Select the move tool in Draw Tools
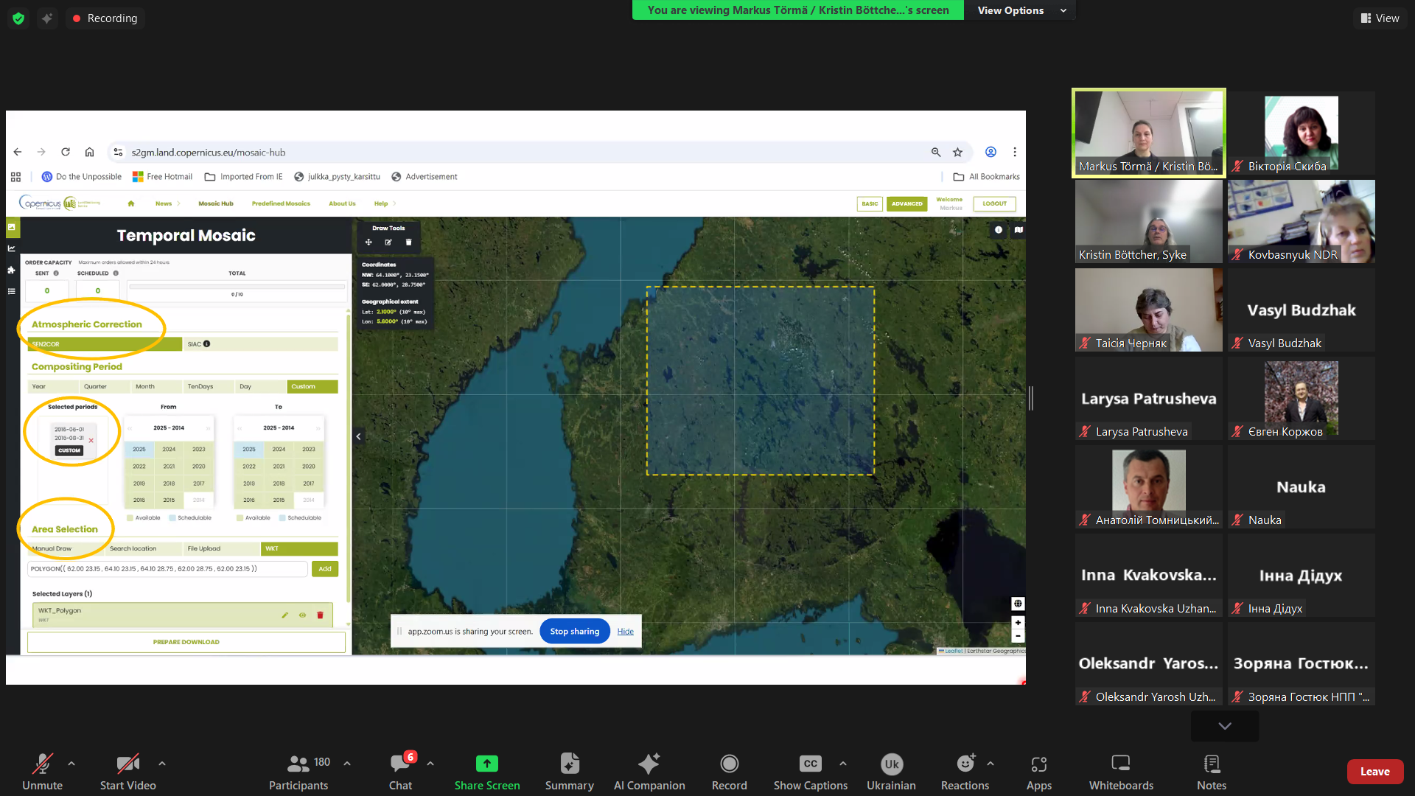Image resolution: width=1415 pixels, height=796 pixels. coord(368,242)
